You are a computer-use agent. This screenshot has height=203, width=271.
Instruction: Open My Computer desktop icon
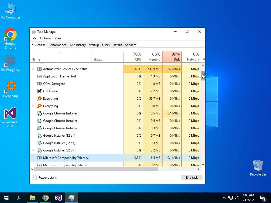(10, 11)
